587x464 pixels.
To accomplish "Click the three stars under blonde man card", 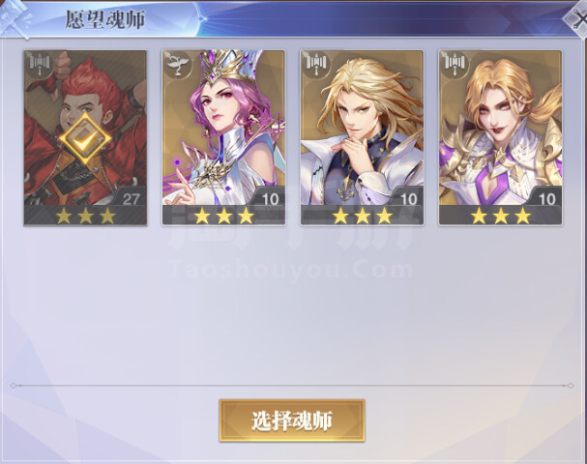I will 363,216.
